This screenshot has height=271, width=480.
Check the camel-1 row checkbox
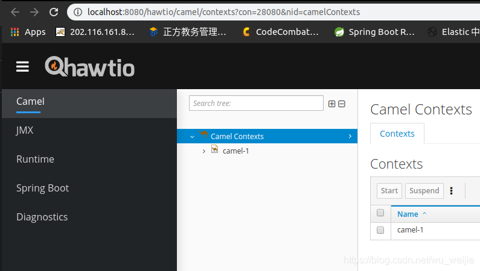coord(380,230)
